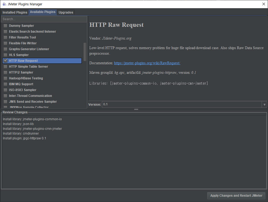The image size is (268, 202).
Task: Check the Flexible File Writer checkbox
Action: coord(6,43)
